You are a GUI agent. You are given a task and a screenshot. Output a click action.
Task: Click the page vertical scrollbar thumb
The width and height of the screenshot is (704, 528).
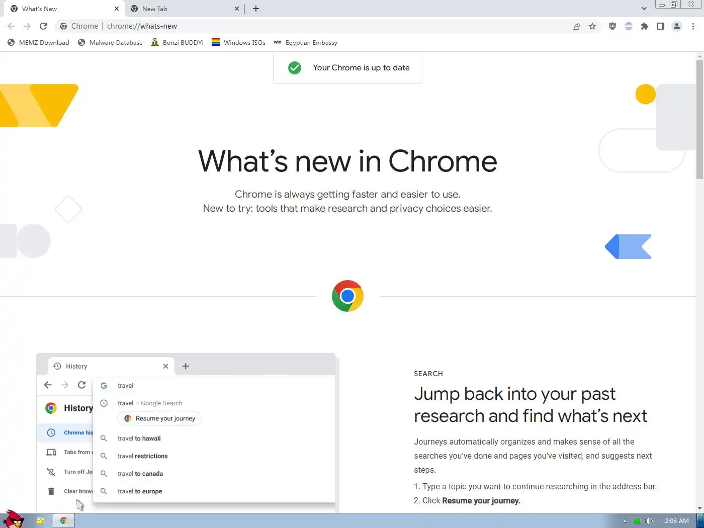(699, 120)
